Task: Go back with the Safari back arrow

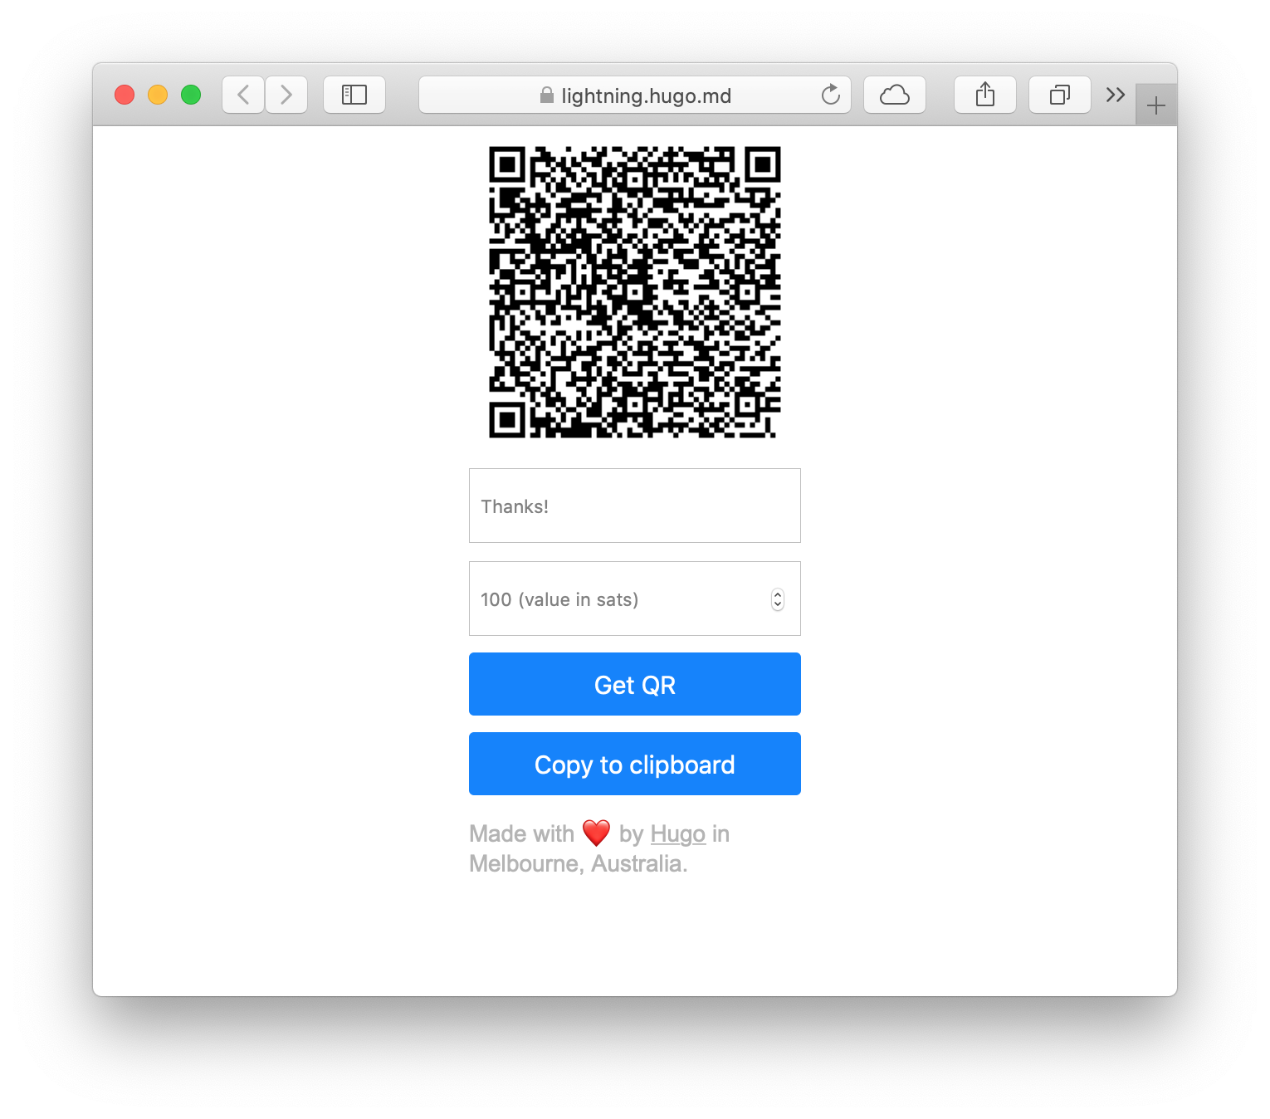Action: [243, 95]
